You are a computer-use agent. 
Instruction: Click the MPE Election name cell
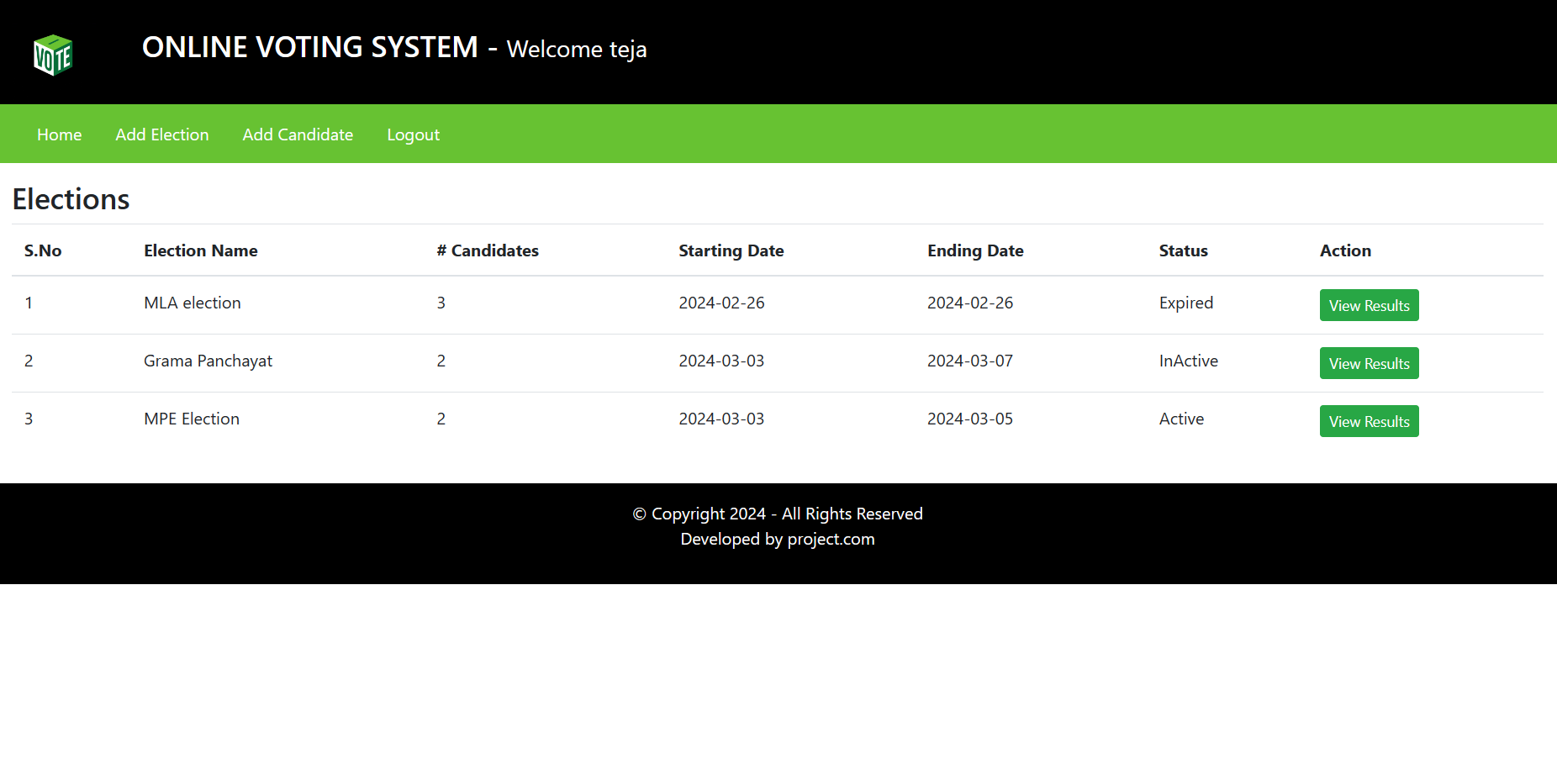point(191,419)
